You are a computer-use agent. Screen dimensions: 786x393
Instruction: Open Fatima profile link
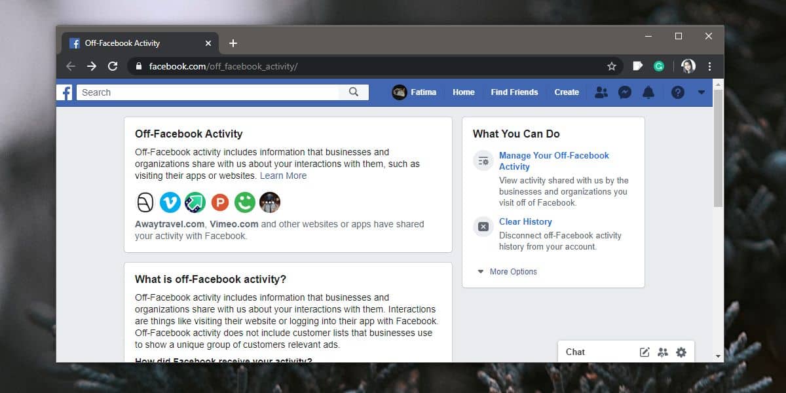(x=415, y=92)
